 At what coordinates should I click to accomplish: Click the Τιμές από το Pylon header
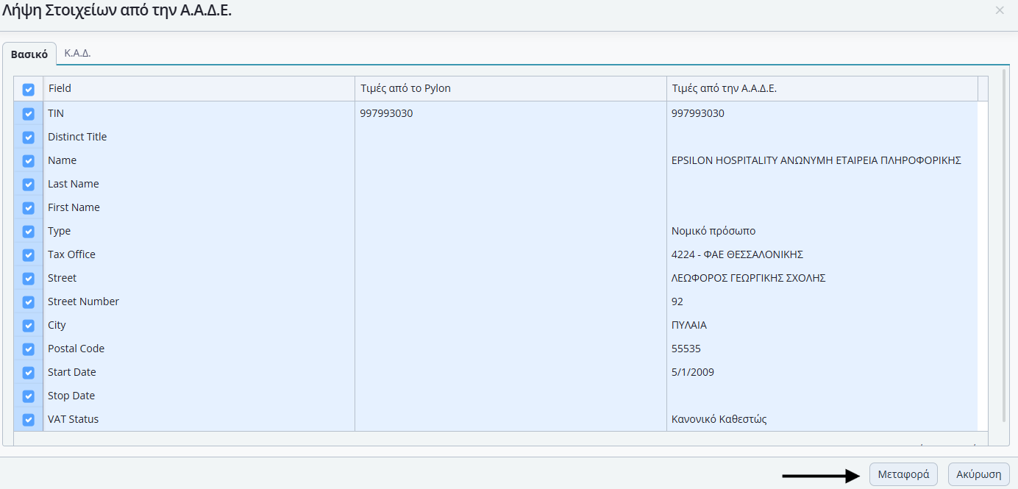[x=510, y=89]
